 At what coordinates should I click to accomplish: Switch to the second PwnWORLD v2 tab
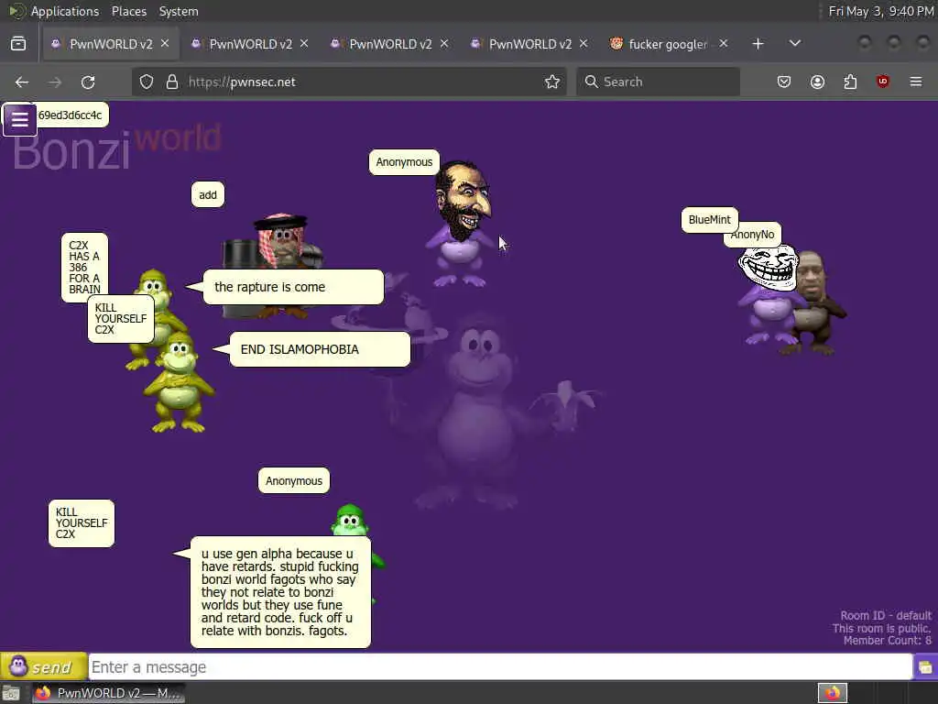click(x=250, y=44)
